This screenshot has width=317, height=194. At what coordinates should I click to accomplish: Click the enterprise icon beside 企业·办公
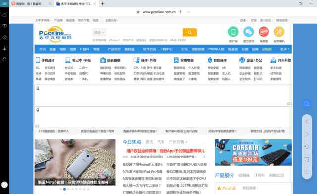point(242,60)
